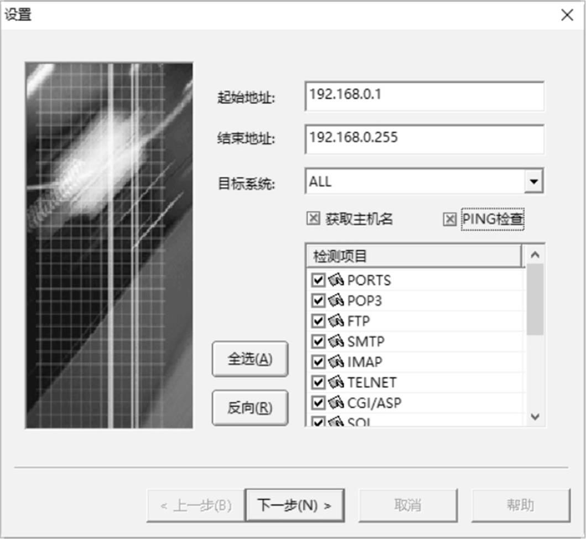Uncheck the FTP detection checkbox
586x539 pixels.
click(x=318, y=320)
